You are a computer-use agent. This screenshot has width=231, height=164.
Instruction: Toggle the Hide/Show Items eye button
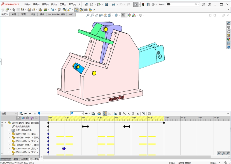coord(123,15)
